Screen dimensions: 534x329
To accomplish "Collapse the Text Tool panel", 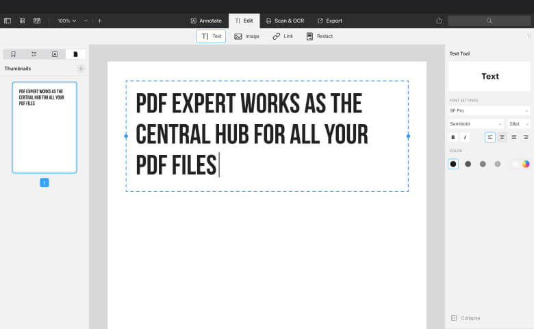I will coord(466,318).
